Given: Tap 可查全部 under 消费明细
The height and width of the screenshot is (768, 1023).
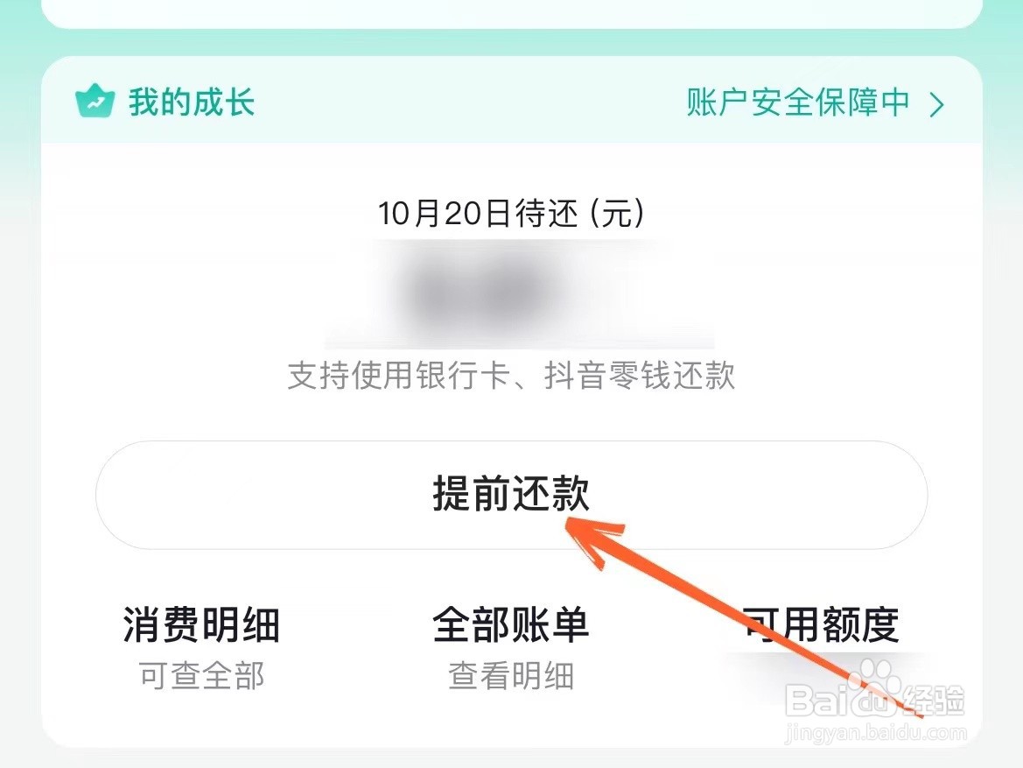Looking at the screenshot, I should [201, 675].
